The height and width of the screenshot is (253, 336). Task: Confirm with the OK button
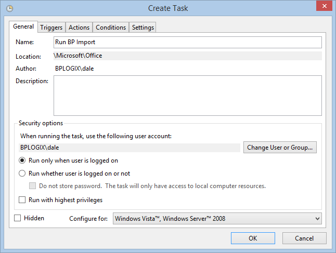coord(253,238)
